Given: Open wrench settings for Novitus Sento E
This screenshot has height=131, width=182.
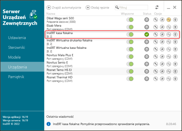Looking at the screenshot, I should [x=162, y=64].
